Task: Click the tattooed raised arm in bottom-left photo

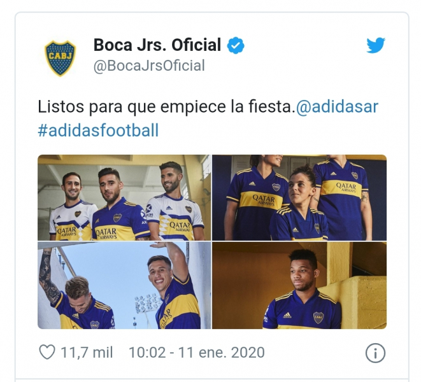Action: coord(48,276)
